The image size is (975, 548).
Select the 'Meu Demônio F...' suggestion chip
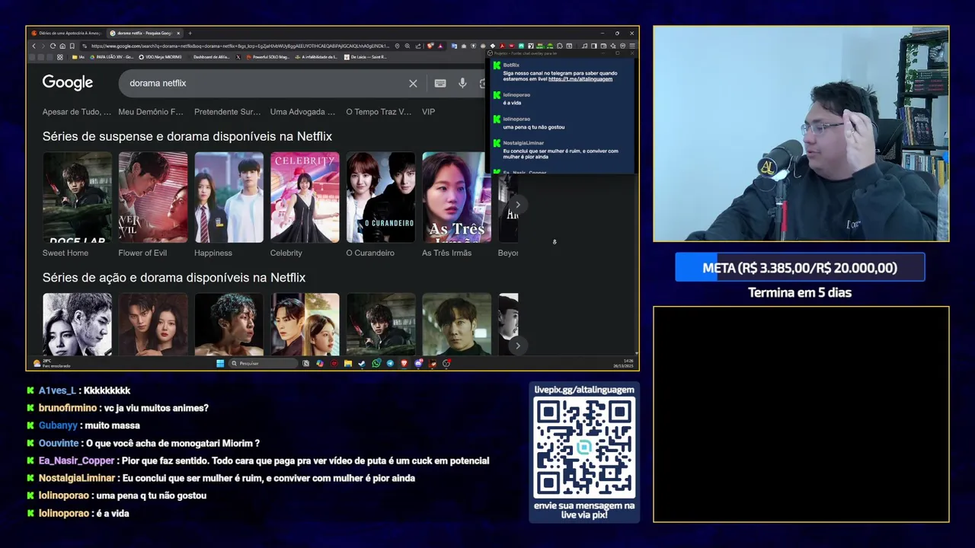[x=151, y=112]
